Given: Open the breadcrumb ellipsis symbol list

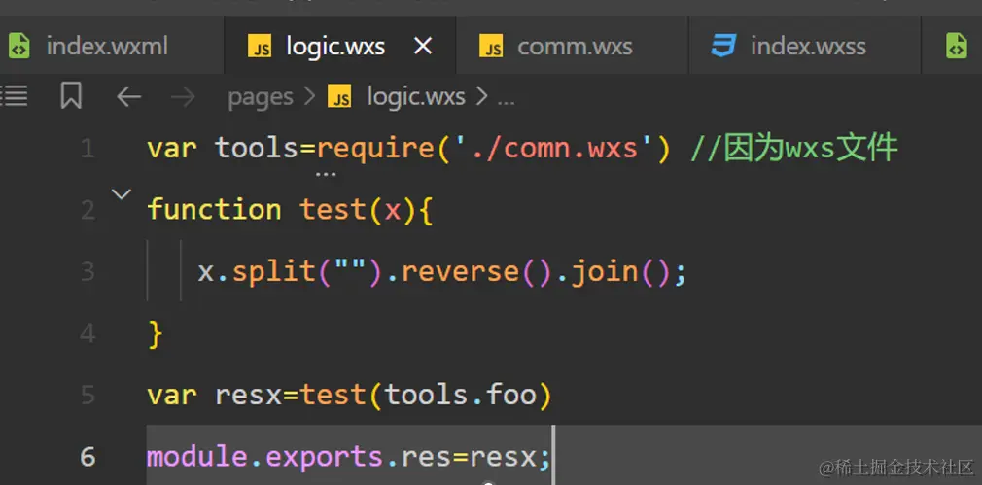Looking at the screenshot, I should [506, 99].
